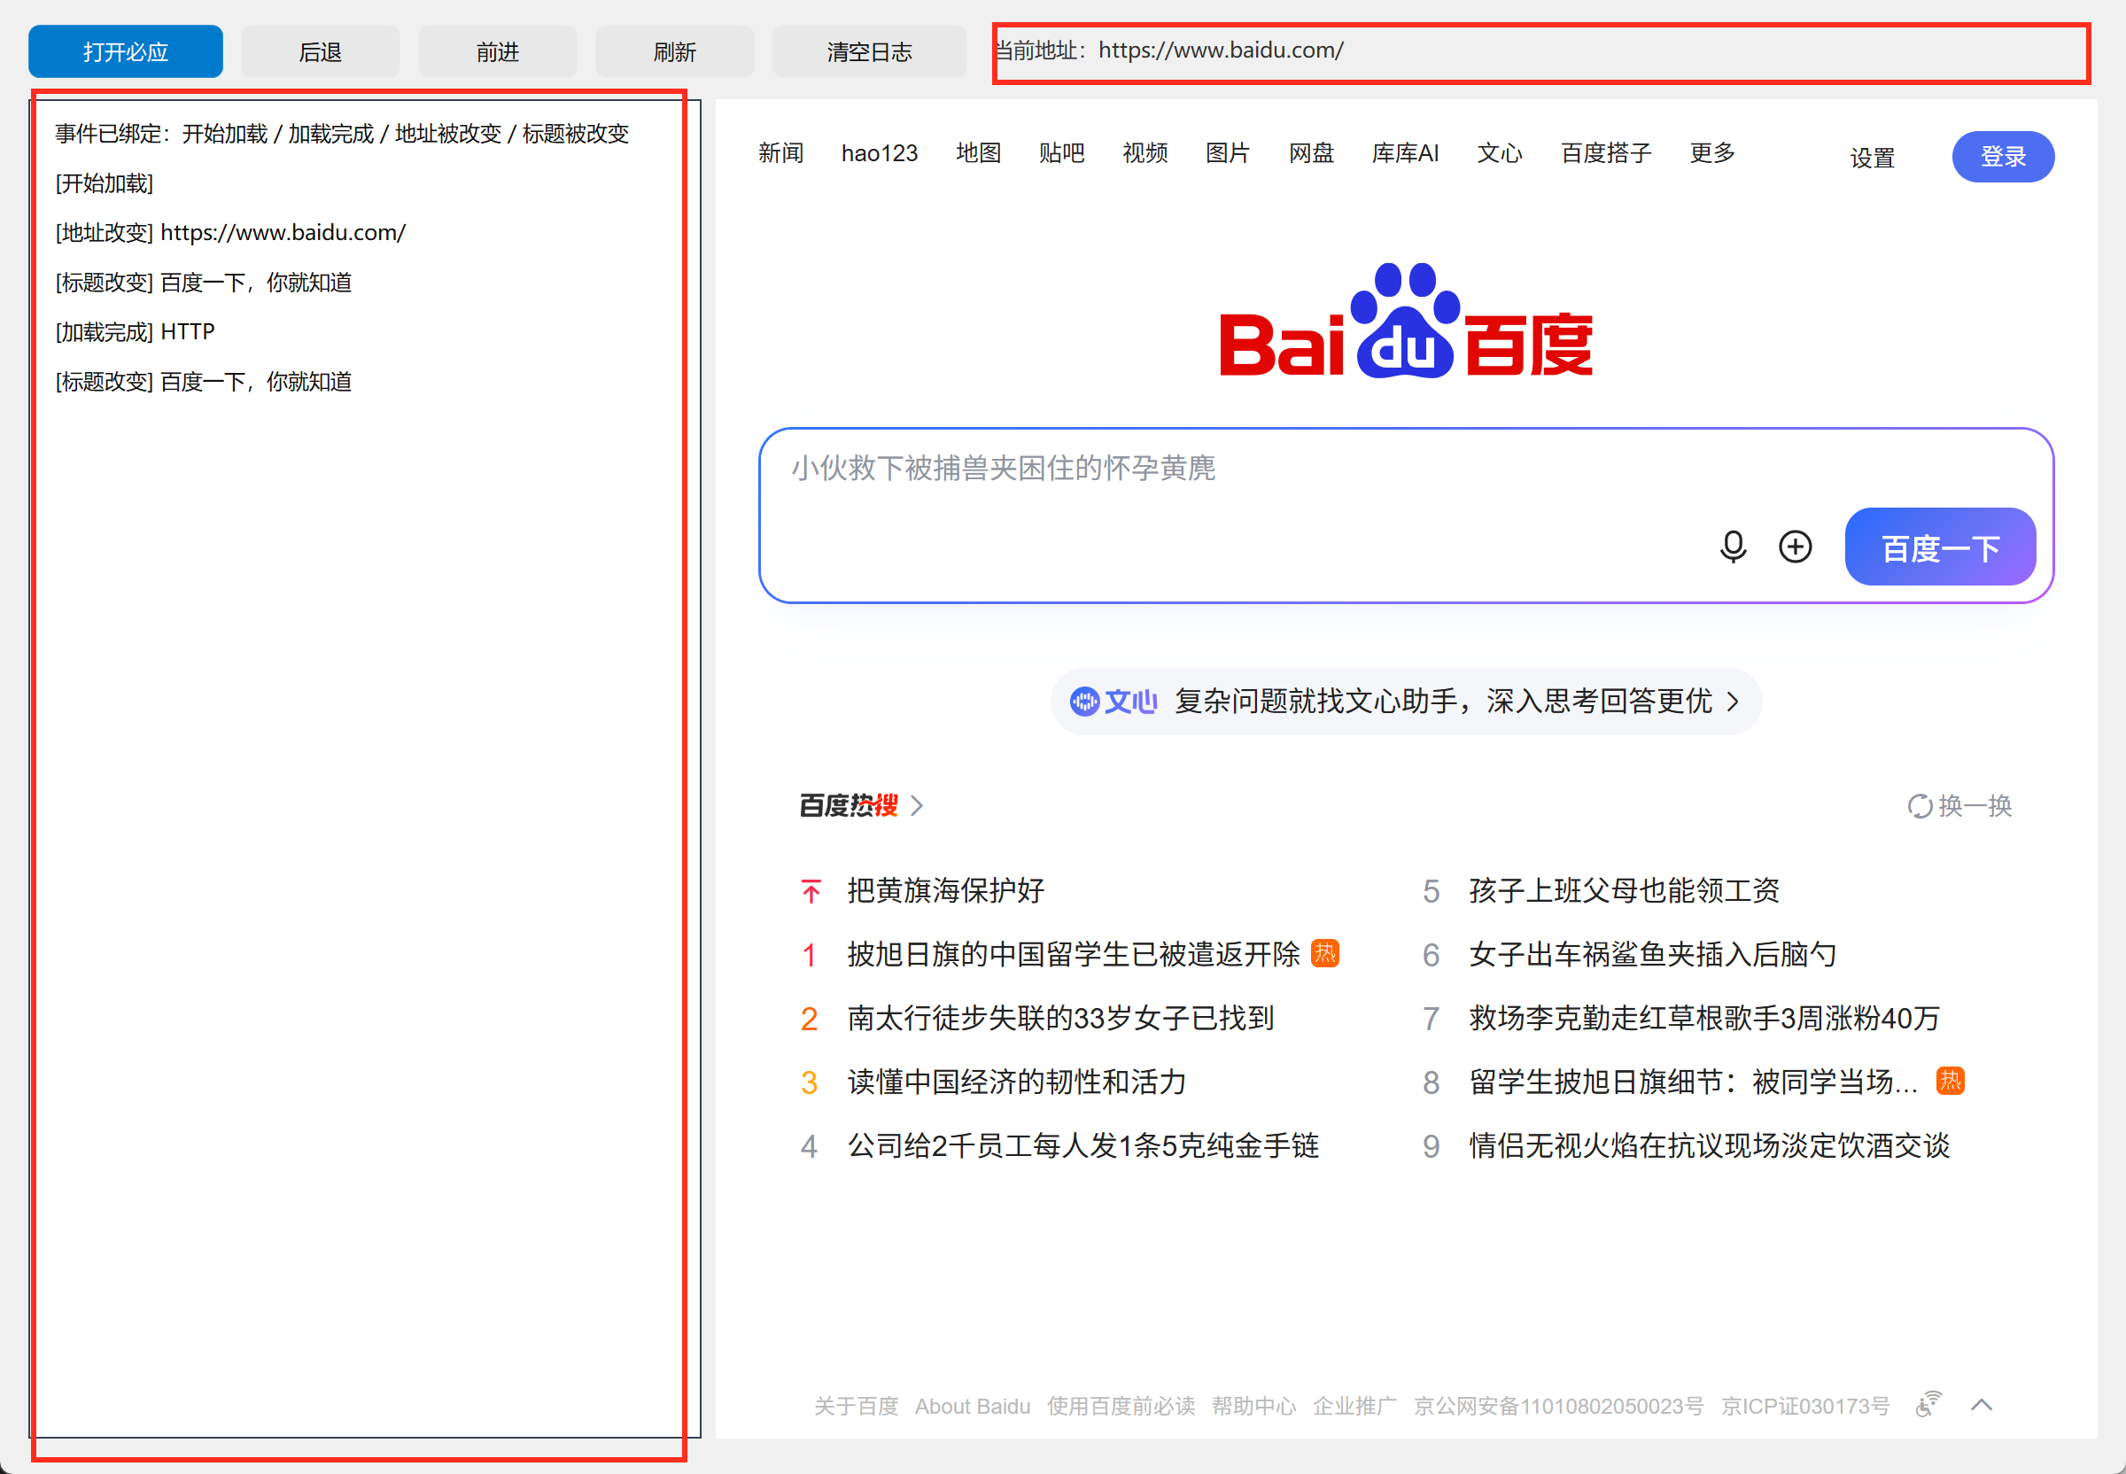Open hot search 孩子上班父母也能领工资

click(1624, 891)
